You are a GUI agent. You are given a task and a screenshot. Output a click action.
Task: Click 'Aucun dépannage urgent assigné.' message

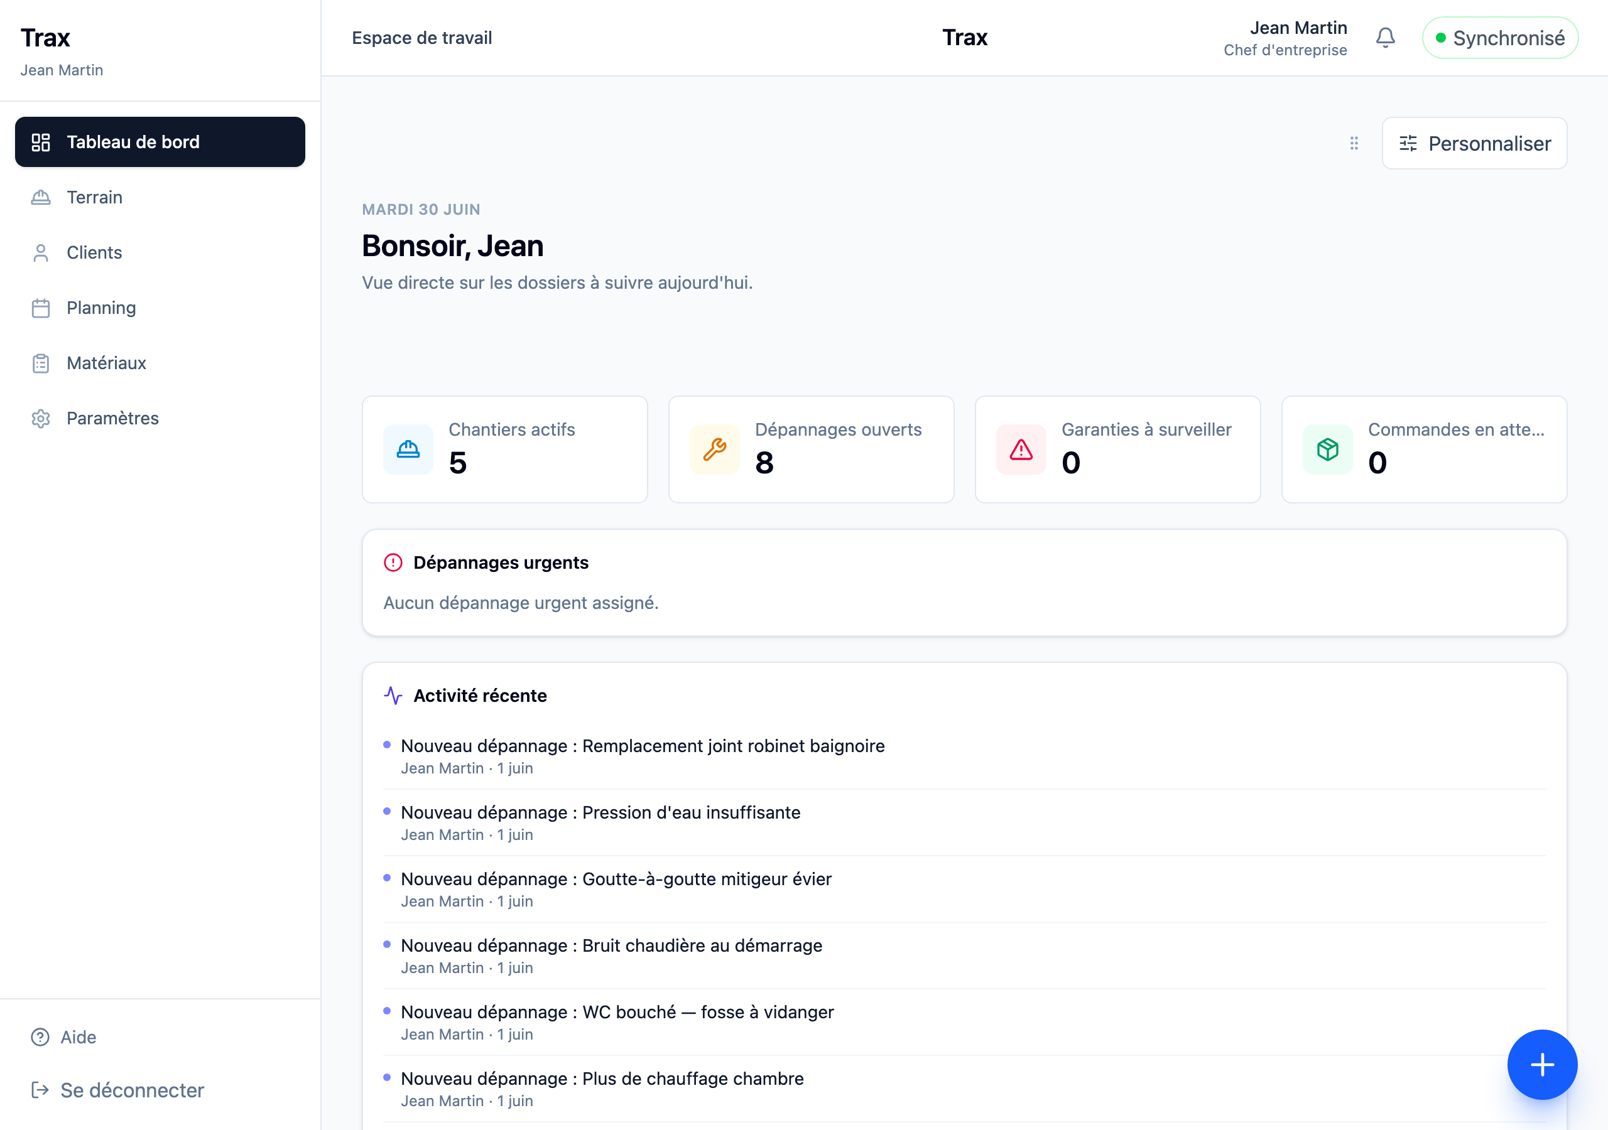(521, 603)
